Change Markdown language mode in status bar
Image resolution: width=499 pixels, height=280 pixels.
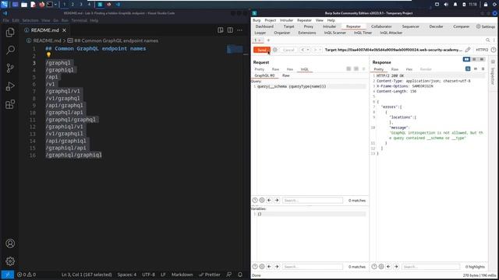[x=182, y=275]
